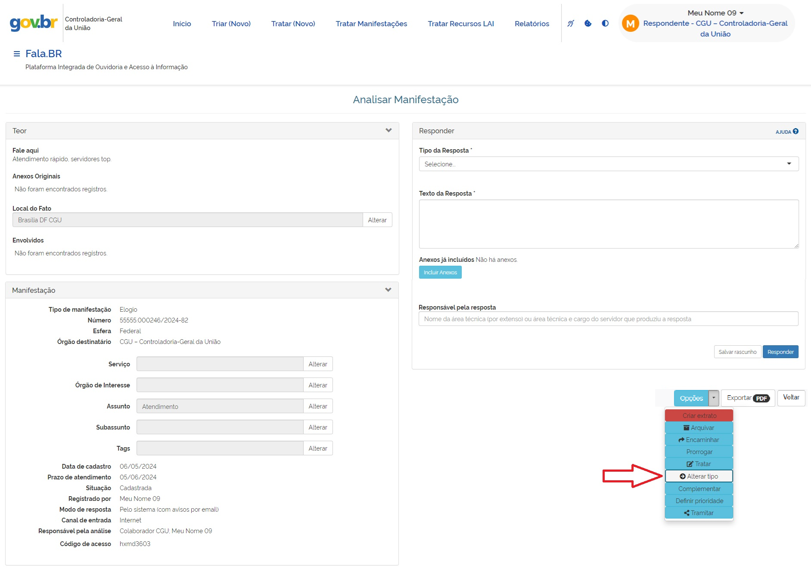Select Alterar tipo option
Image resolution: width=811 pixels, height=571 pixels.
click(699, 476)
